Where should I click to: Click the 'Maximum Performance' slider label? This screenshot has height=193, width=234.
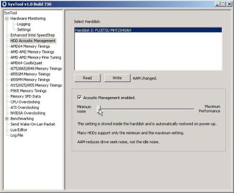tap(210, 109)
